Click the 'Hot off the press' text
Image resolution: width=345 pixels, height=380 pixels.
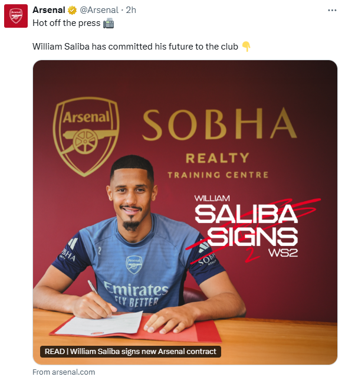pos(66,23)
